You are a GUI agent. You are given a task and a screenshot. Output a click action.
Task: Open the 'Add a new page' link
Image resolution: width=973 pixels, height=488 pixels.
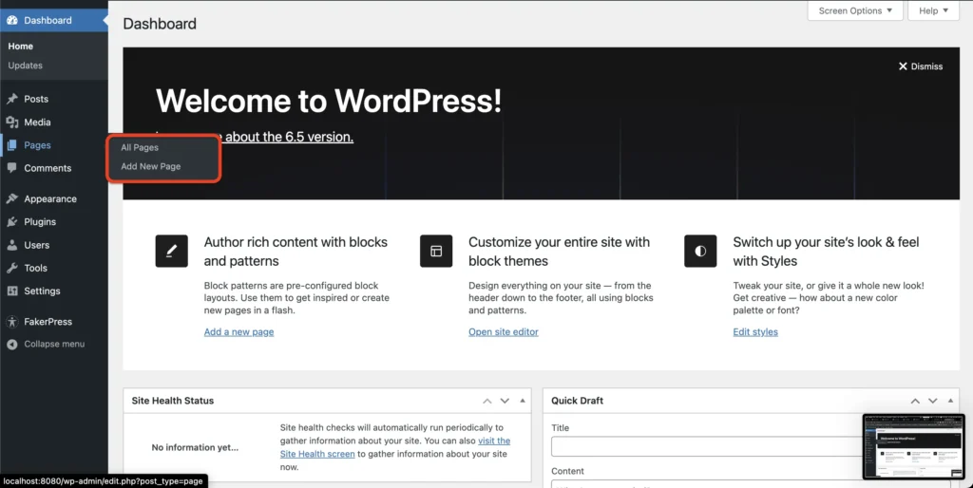point(238,332)
